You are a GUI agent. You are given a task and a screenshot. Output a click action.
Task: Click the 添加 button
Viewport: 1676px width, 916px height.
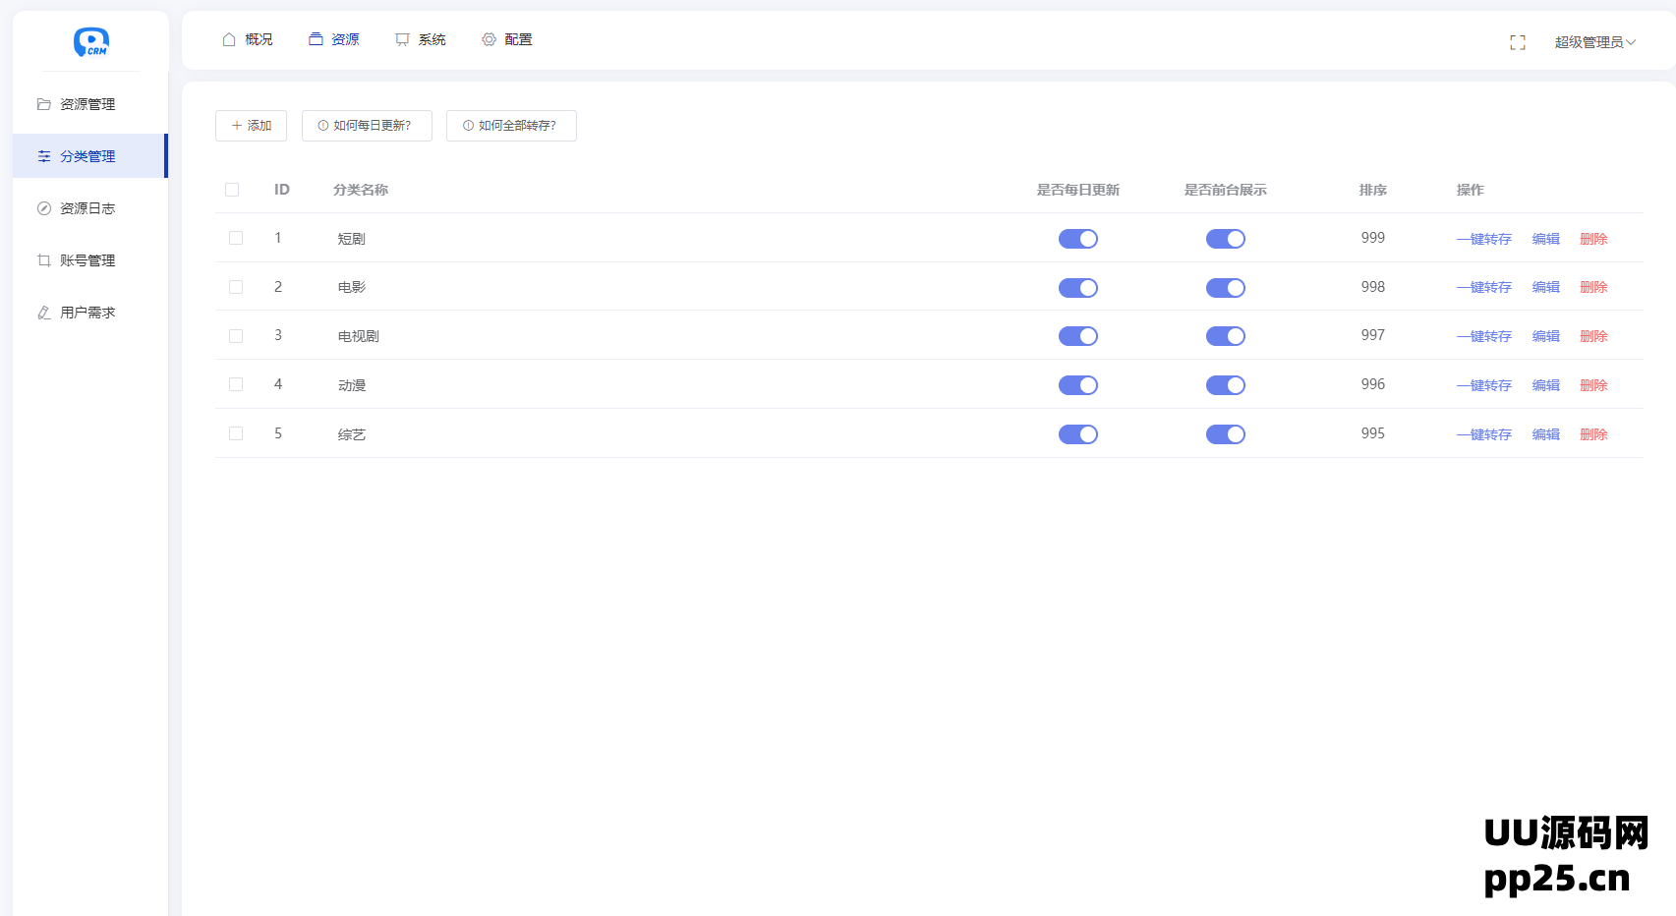251,126
